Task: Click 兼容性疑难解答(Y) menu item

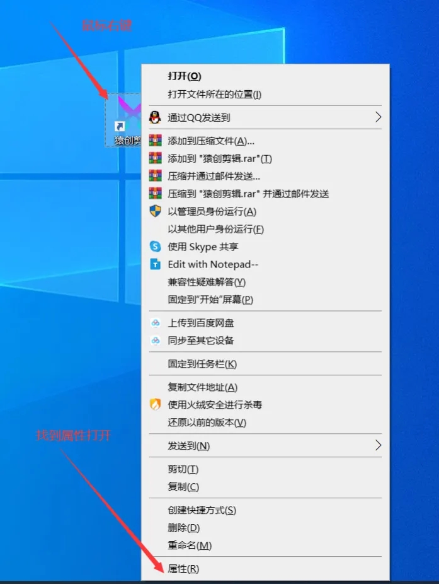Action: coord(207,282)
